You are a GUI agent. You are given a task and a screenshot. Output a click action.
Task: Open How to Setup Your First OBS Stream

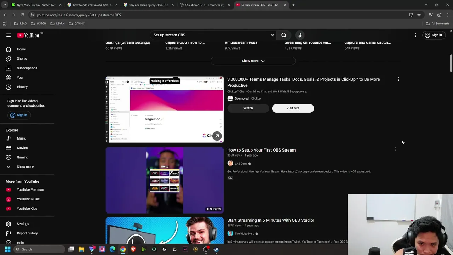[x=261, y=150]
